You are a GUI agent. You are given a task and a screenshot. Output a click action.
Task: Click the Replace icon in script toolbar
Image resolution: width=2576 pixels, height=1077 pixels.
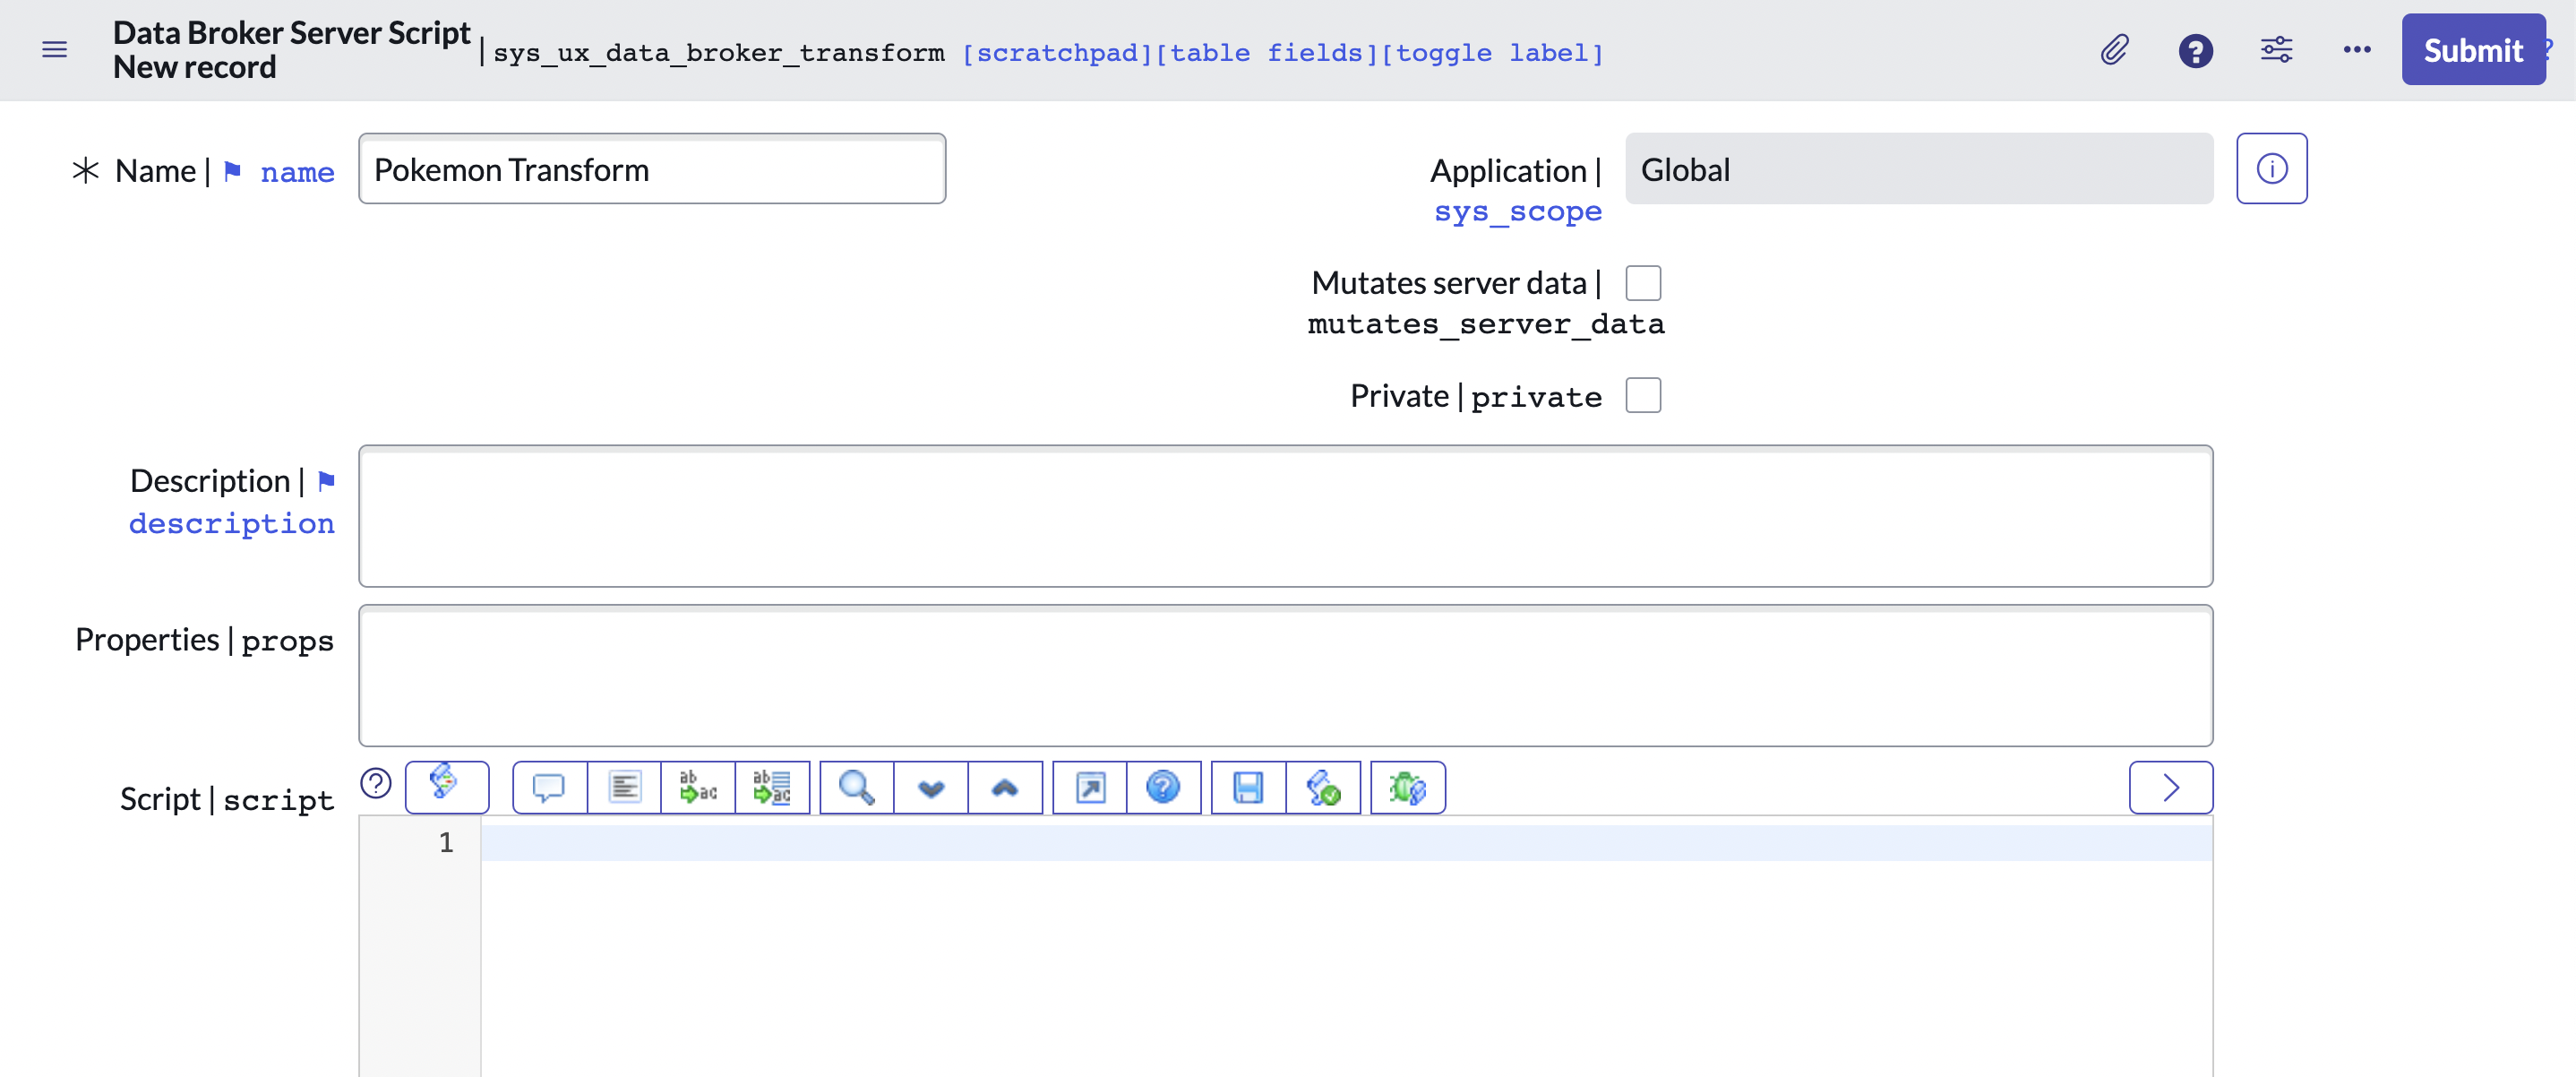pos(698,788)
